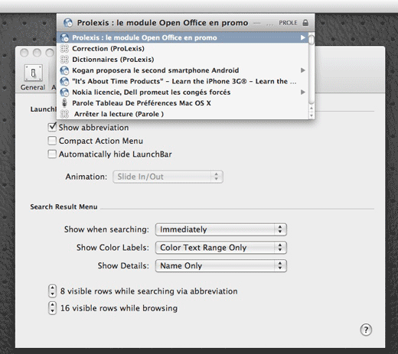The width and height of the screenshot is (398, 354).
Task: Click the lock icon in LaunchBar
Action: tap(305, 23)
